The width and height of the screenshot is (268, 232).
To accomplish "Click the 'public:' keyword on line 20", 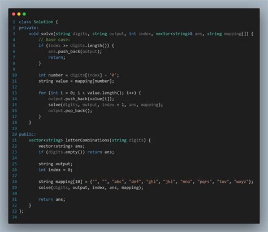I will pos(27,134).
